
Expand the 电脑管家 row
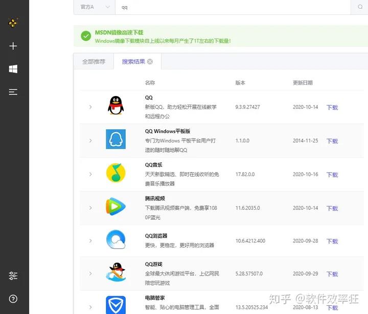tap(90, 307)
